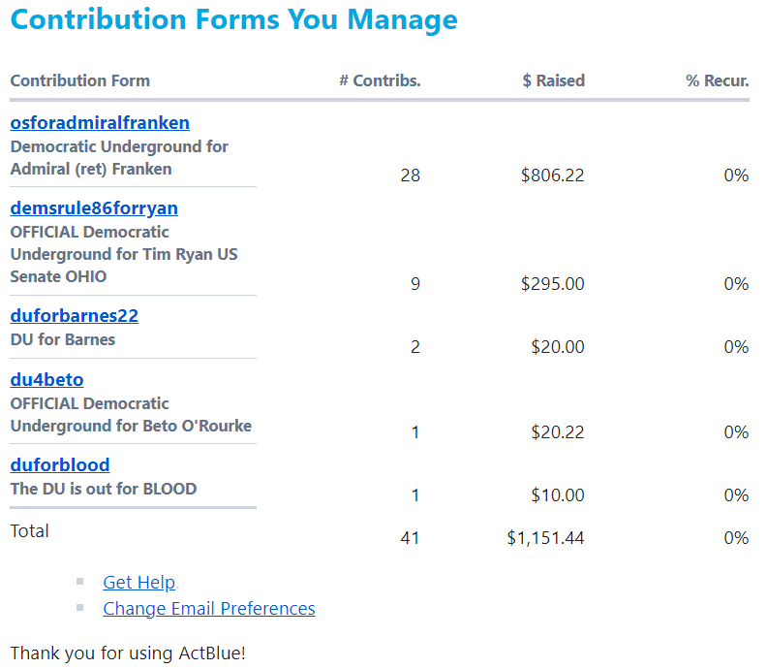Click the Get Help link

click(139, 583)
